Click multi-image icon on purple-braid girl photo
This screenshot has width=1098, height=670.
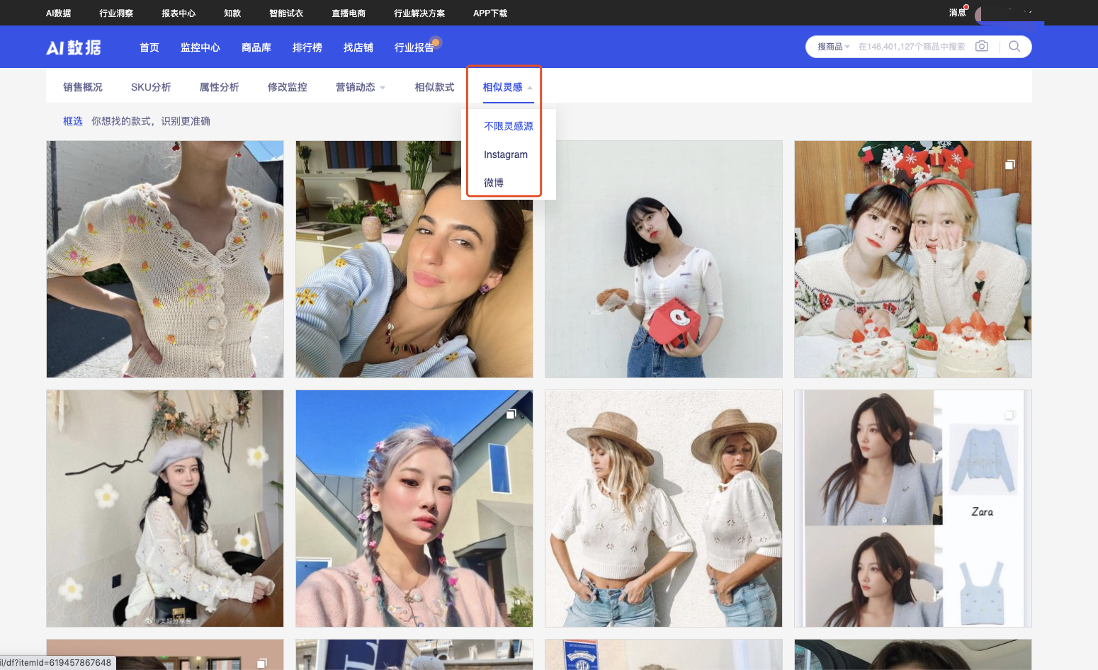pyautogui.click(x=511, y=414)
